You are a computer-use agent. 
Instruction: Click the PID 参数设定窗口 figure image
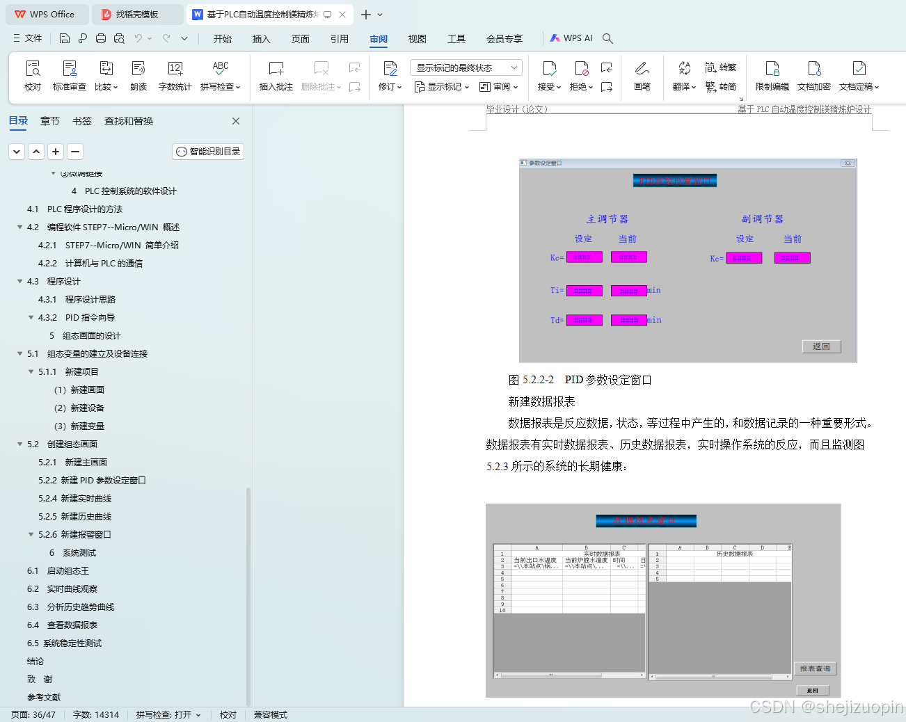tap(688, 261)
